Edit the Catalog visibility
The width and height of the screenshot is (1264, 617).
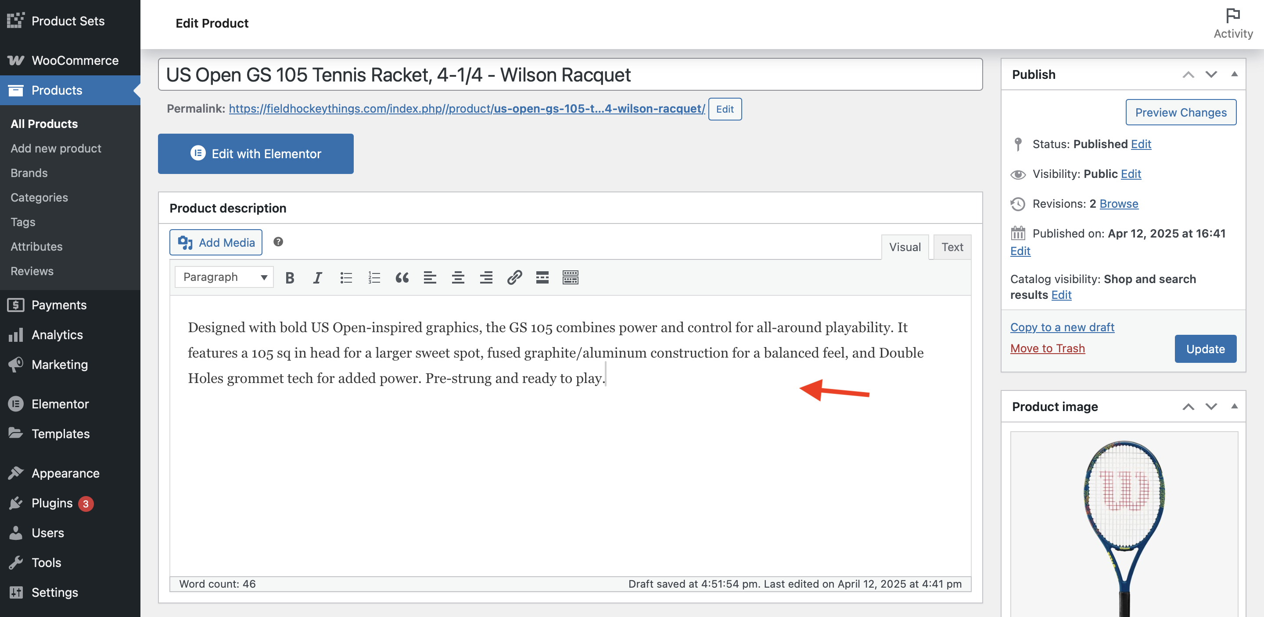pyautogui.click(x=1061, y=295)
